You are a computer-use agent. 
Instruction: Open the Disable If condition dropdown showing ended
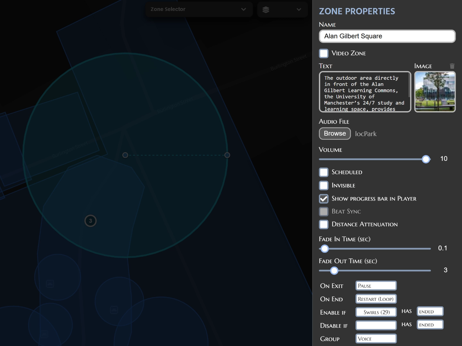(430, 325)
